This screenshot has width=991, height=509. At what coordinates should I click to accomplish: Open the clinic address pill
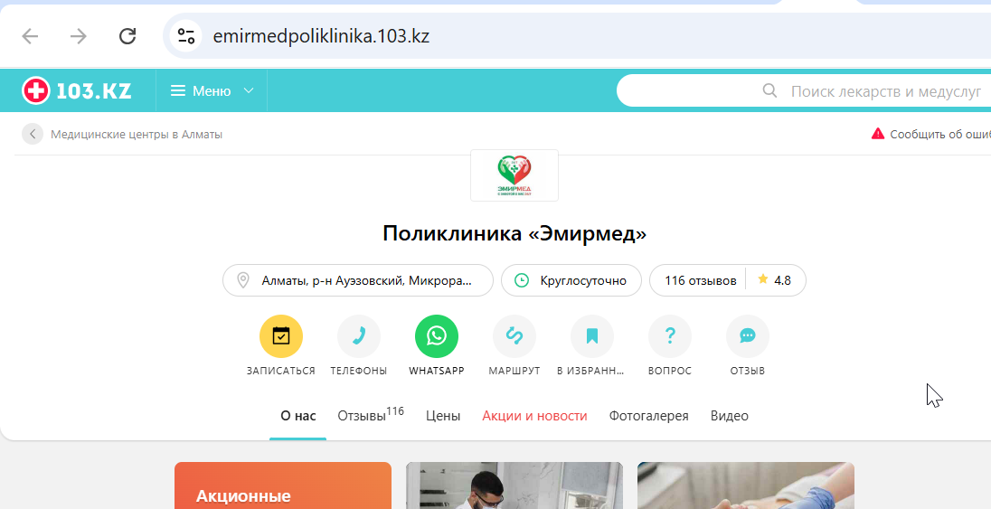(358, 280)
